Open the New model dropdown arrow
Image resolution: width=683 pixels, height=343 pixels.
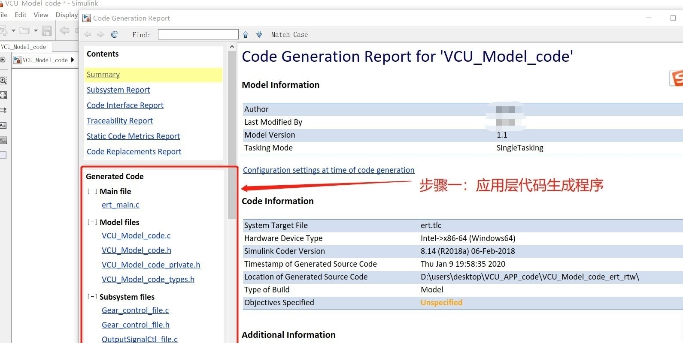pos(13,30)
